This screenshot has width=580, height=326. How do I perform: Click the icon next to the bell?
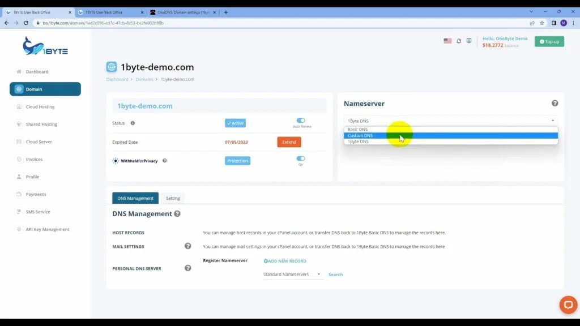(469, 41)
